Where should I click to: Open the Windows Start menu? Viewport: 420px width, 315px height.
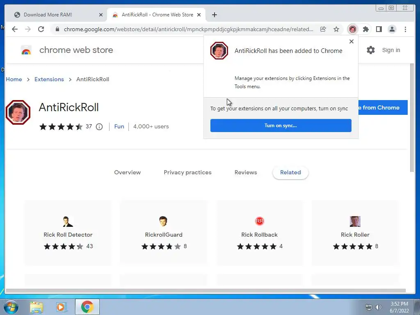(11, 307)
